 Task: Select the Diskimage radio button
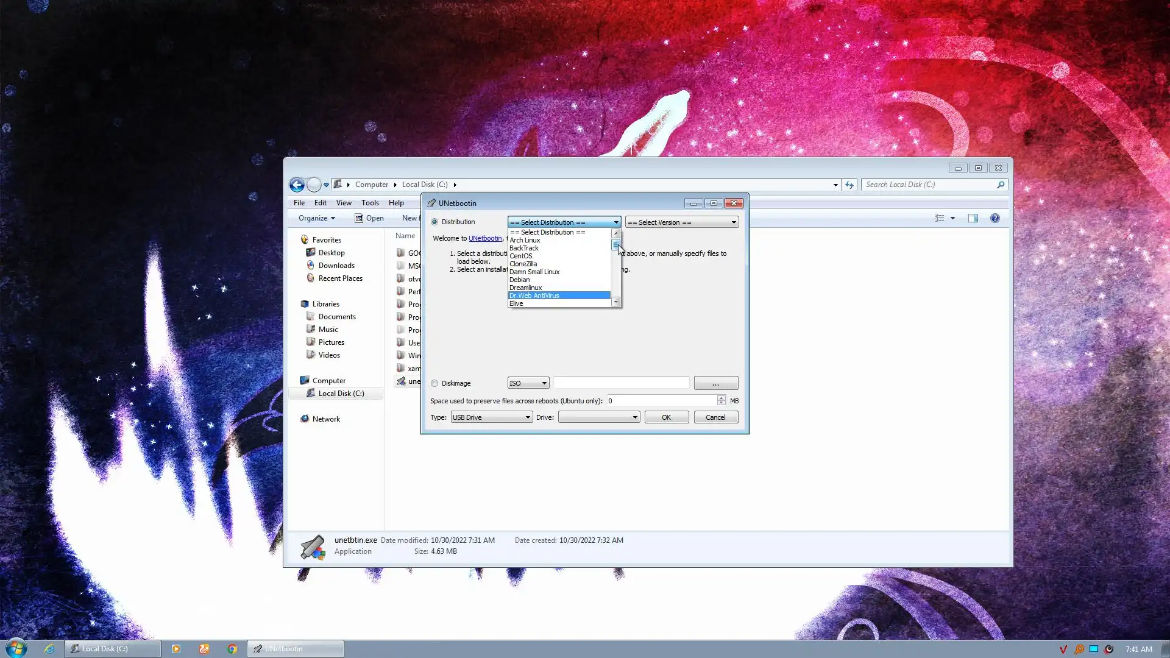434,383
